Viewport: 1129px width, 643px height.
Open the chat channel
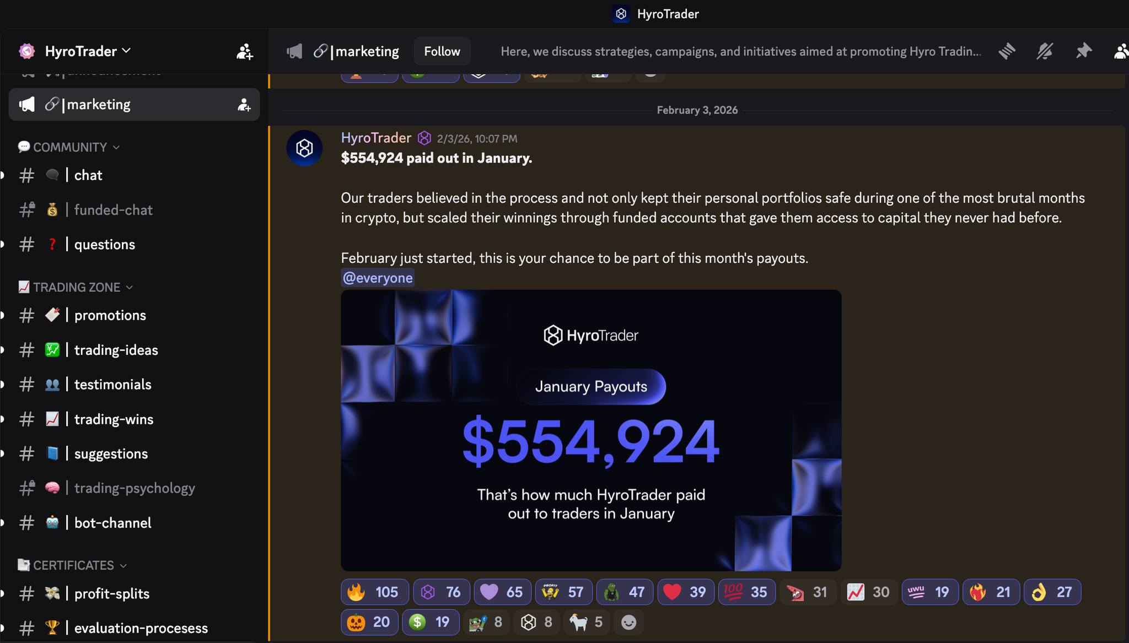(134, 175)
